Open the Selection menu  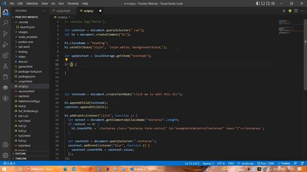(x=32, y=3)
